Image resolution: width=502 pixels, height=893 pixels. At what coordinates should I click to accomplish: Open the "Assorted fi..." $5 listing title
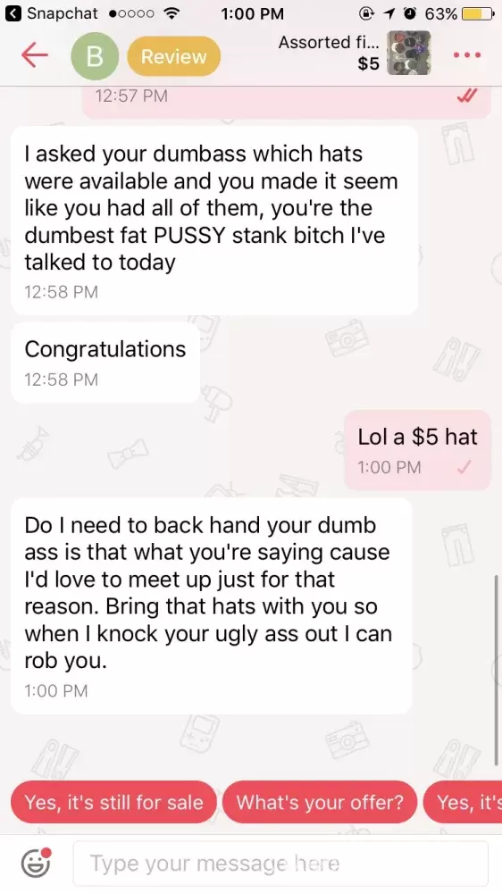coord(329,53)
